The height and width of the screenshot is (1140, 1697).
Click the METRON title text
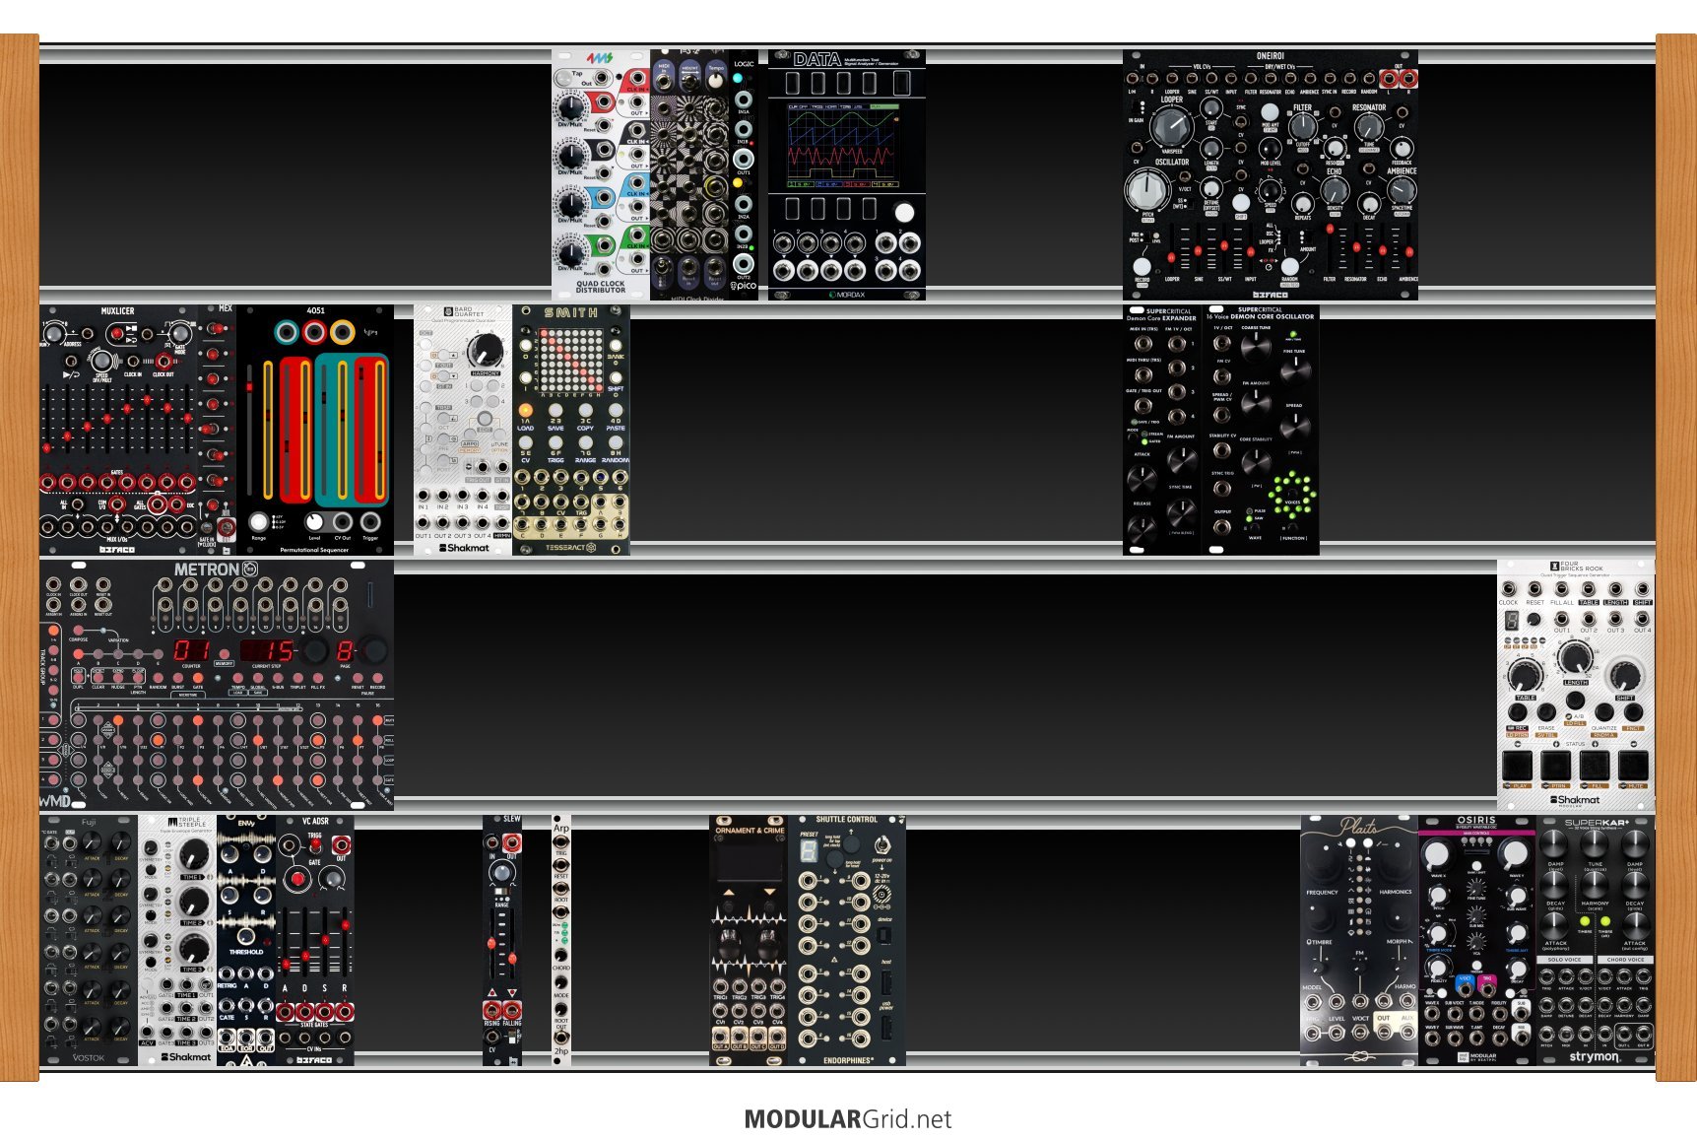click(207, 570)
